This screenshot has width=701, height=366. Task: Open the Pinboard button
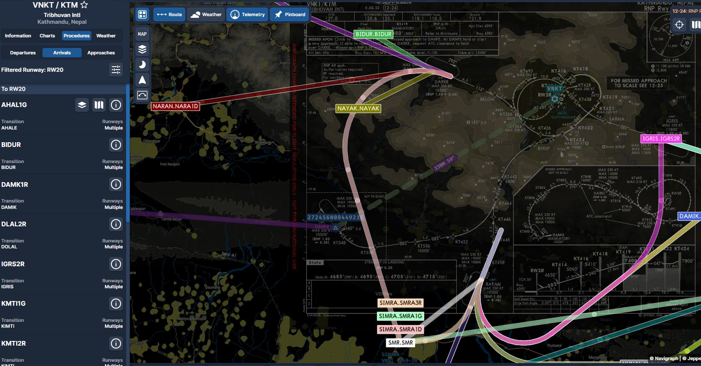click(290, 14)
